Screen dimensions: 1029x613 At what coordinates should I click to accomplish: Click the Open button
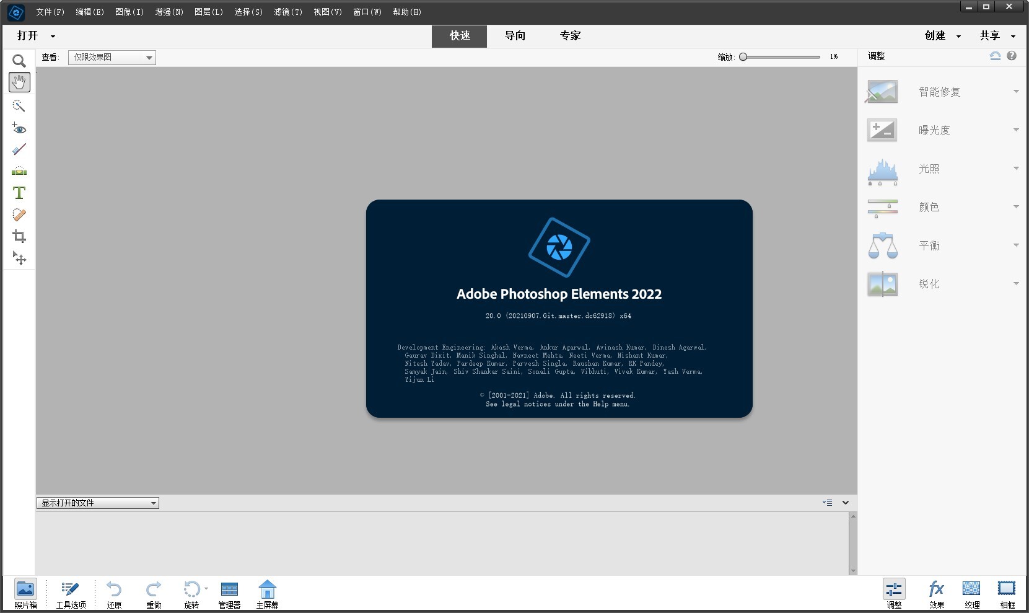click(x=28, y=36)
